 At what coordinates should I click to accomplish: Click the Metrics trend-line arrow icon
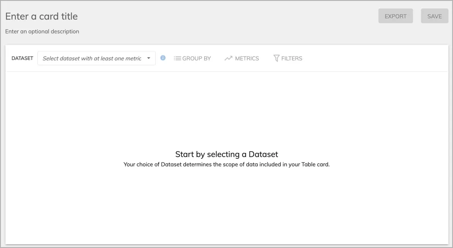click(228, 59)
